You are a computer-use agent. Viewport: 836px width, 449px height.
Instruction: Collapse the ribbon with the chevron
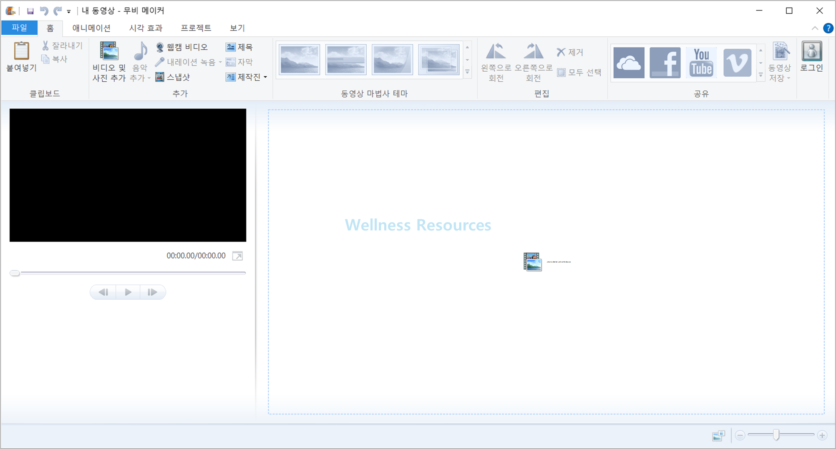(815, 28)
